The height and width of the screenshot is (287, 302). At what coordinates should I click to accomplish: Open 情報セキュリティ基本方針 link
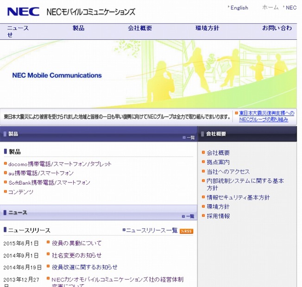(238, 198)
